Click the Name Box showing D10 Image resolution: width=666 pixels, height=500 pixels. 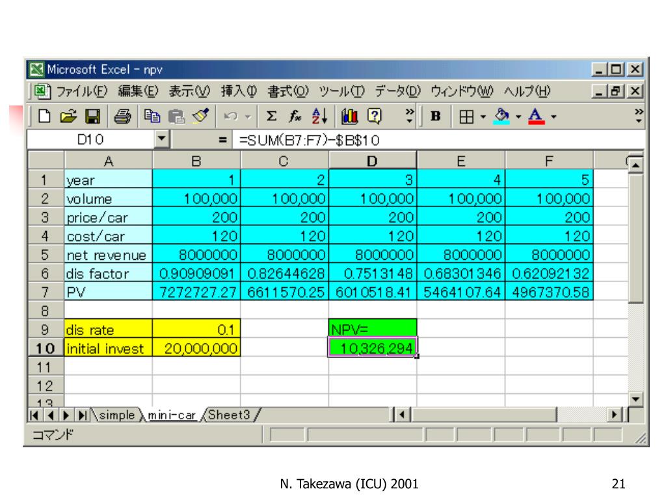coord(90,139)
